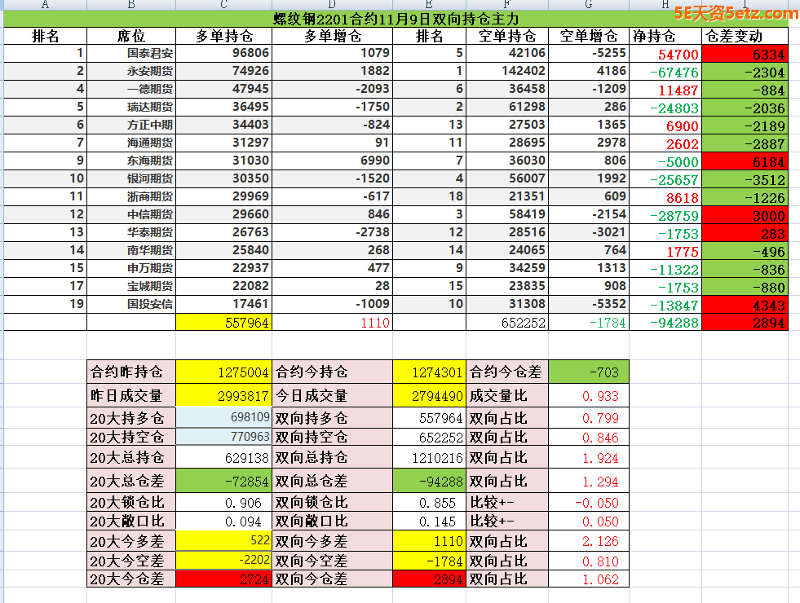Select the 净持仓 header cell
The image size is (800, 603).
pyautogui.click(x=665, y=36)
